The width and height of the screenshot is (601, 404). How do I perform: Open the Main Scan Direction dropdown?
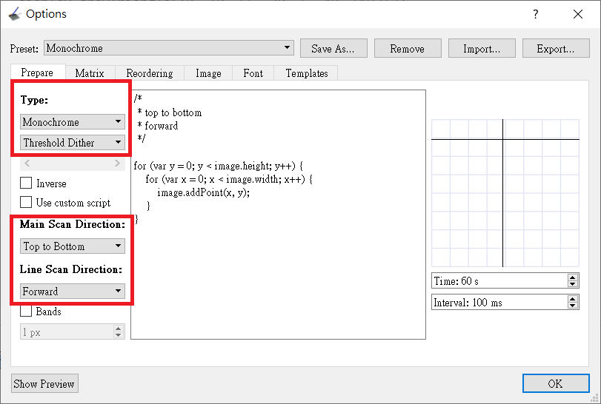[x=72, y=246]
